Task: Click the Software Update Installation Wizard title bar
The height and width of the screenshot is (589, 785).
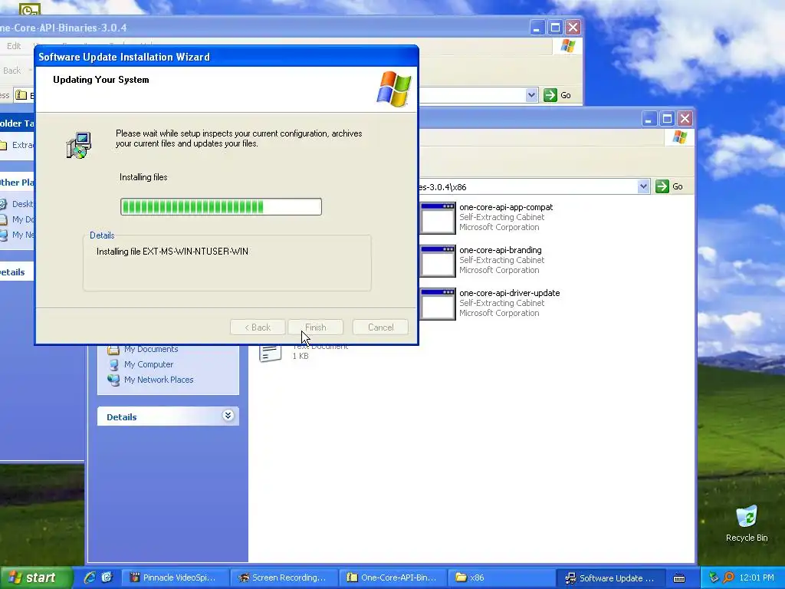Action: coord(226,57)
